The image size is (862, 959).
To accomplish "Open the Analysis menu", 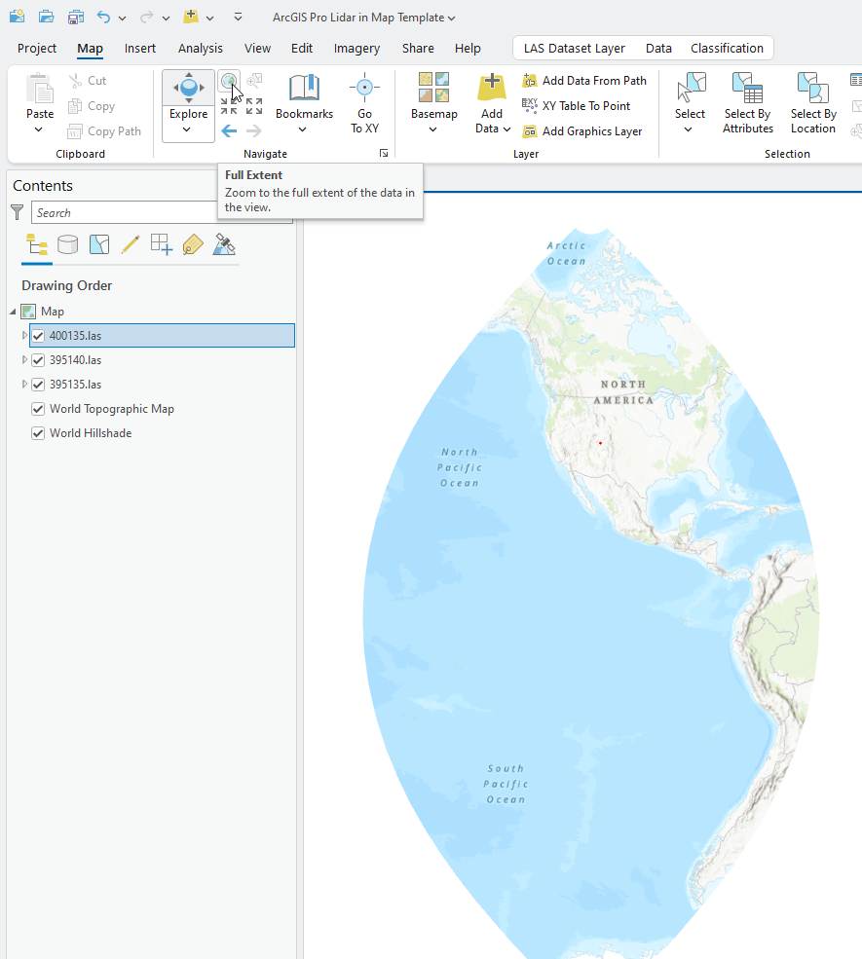I will pyautogui.click(x=201, y=48).
